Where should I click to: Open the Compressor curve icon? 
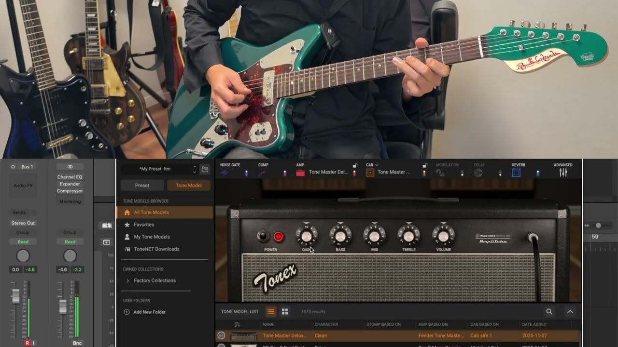coord(263,173)
